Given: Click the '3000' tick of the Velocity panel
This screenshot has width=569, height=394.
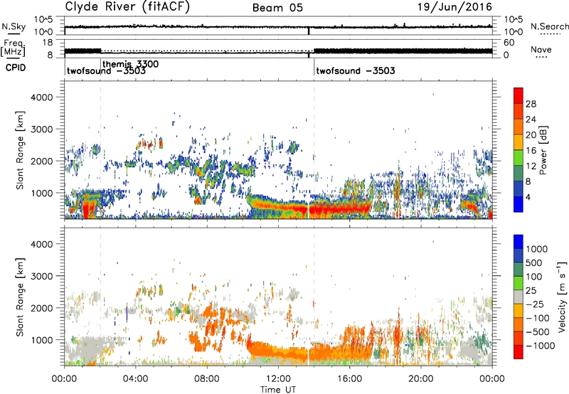Looking at the screenshot, I should [42, 276].
